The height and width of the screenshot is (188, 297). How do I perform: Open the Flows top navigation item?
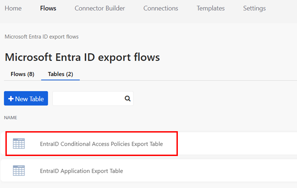(x=48, y=8)
